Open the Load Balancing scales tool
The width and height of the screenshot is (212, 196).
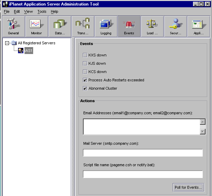[x=152, y=26]
